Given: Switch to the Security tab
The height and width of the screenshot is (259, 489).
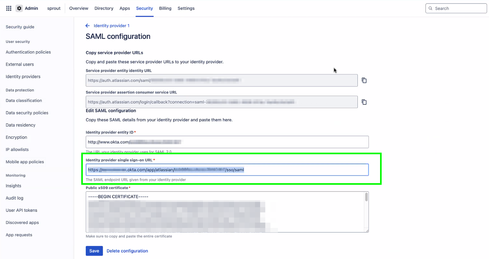Looking at the screenshot, I should 144,8.
